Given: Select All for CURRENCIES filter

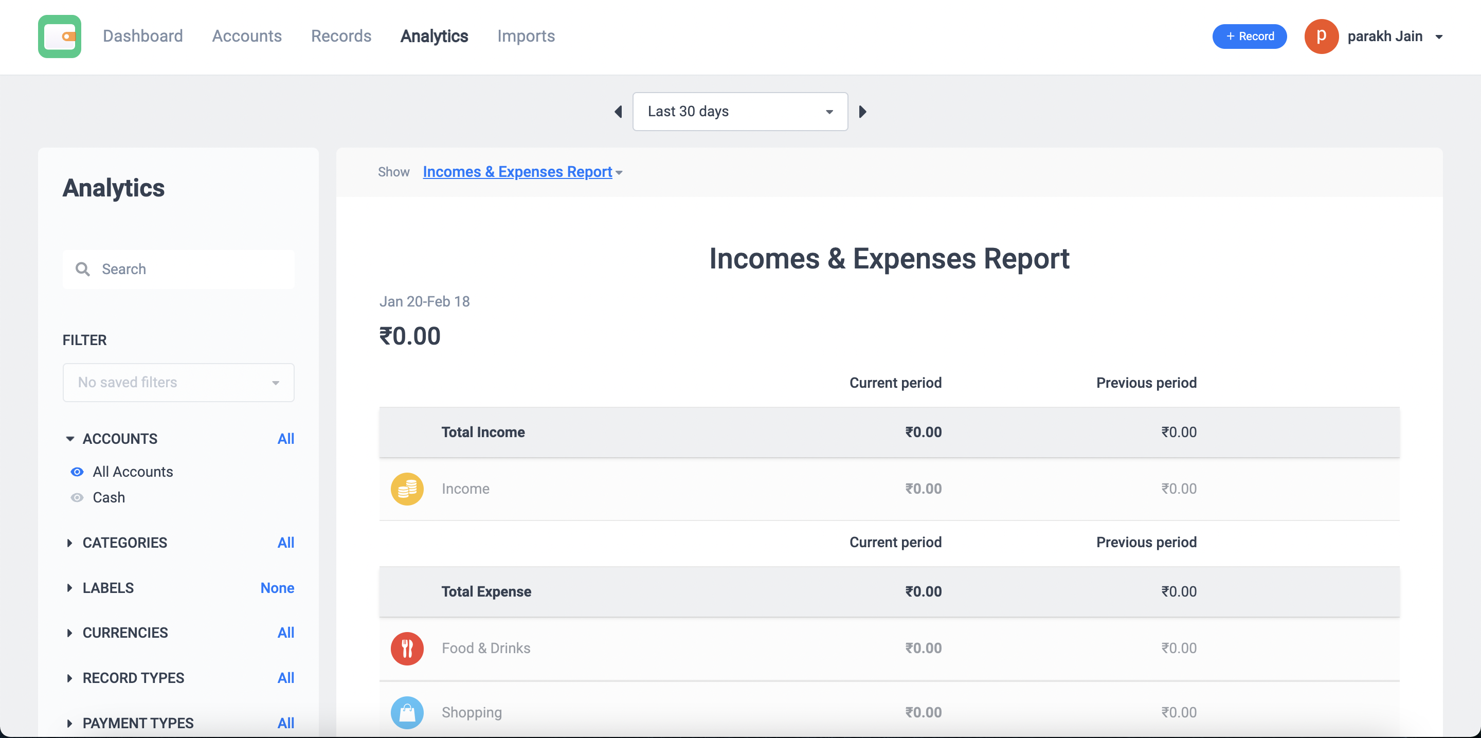Looking at the screenshot, I should point(286,633).
